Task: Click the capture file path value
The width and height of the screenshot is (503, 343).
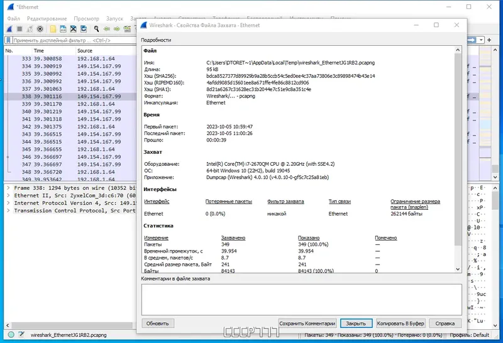Action: [290, 63]
